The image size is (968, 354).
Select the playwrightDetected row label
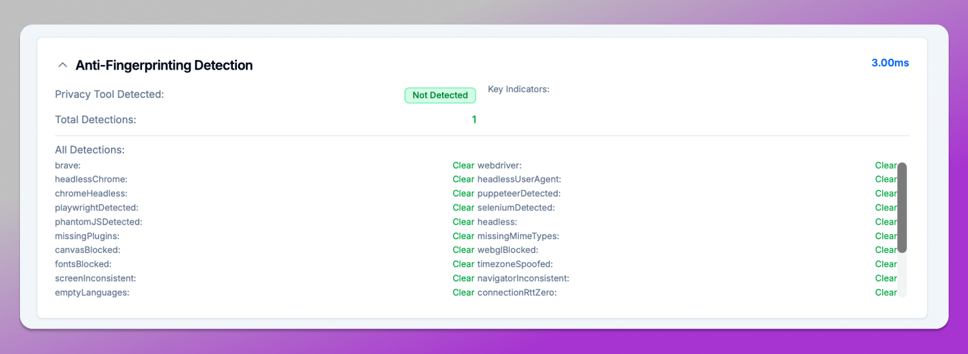[x=97, y=208]
